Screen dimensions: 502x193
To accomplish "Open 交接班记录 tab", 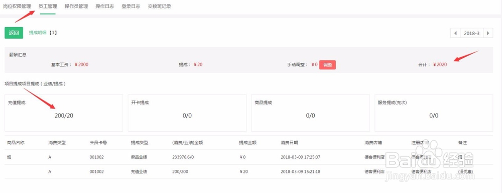I will (160, 7).
